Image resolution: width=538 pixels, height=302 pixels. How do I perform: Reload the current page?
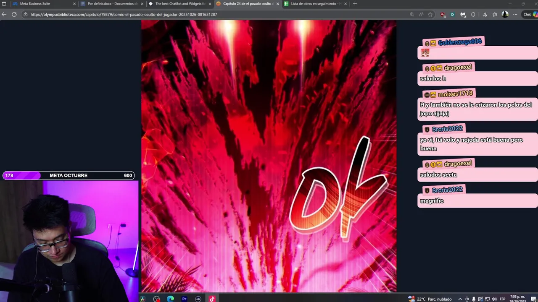coord(14,14)
